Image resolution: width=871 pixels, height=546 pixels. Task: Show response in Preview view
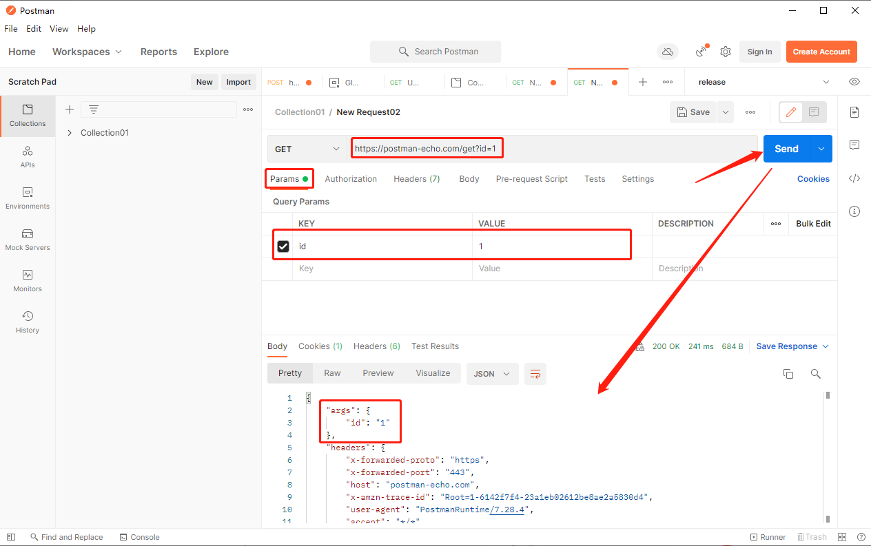(378, 373)
